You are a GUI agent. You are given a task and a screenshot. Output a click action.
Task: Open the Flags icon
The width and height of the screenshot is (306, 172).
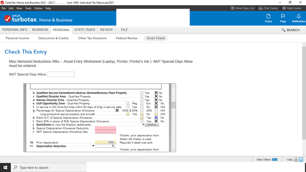click(x=283, y=18)
